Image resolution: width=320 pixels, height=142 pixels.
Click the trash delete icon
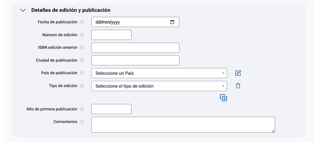pyautogui.click(x=238, y=86)
